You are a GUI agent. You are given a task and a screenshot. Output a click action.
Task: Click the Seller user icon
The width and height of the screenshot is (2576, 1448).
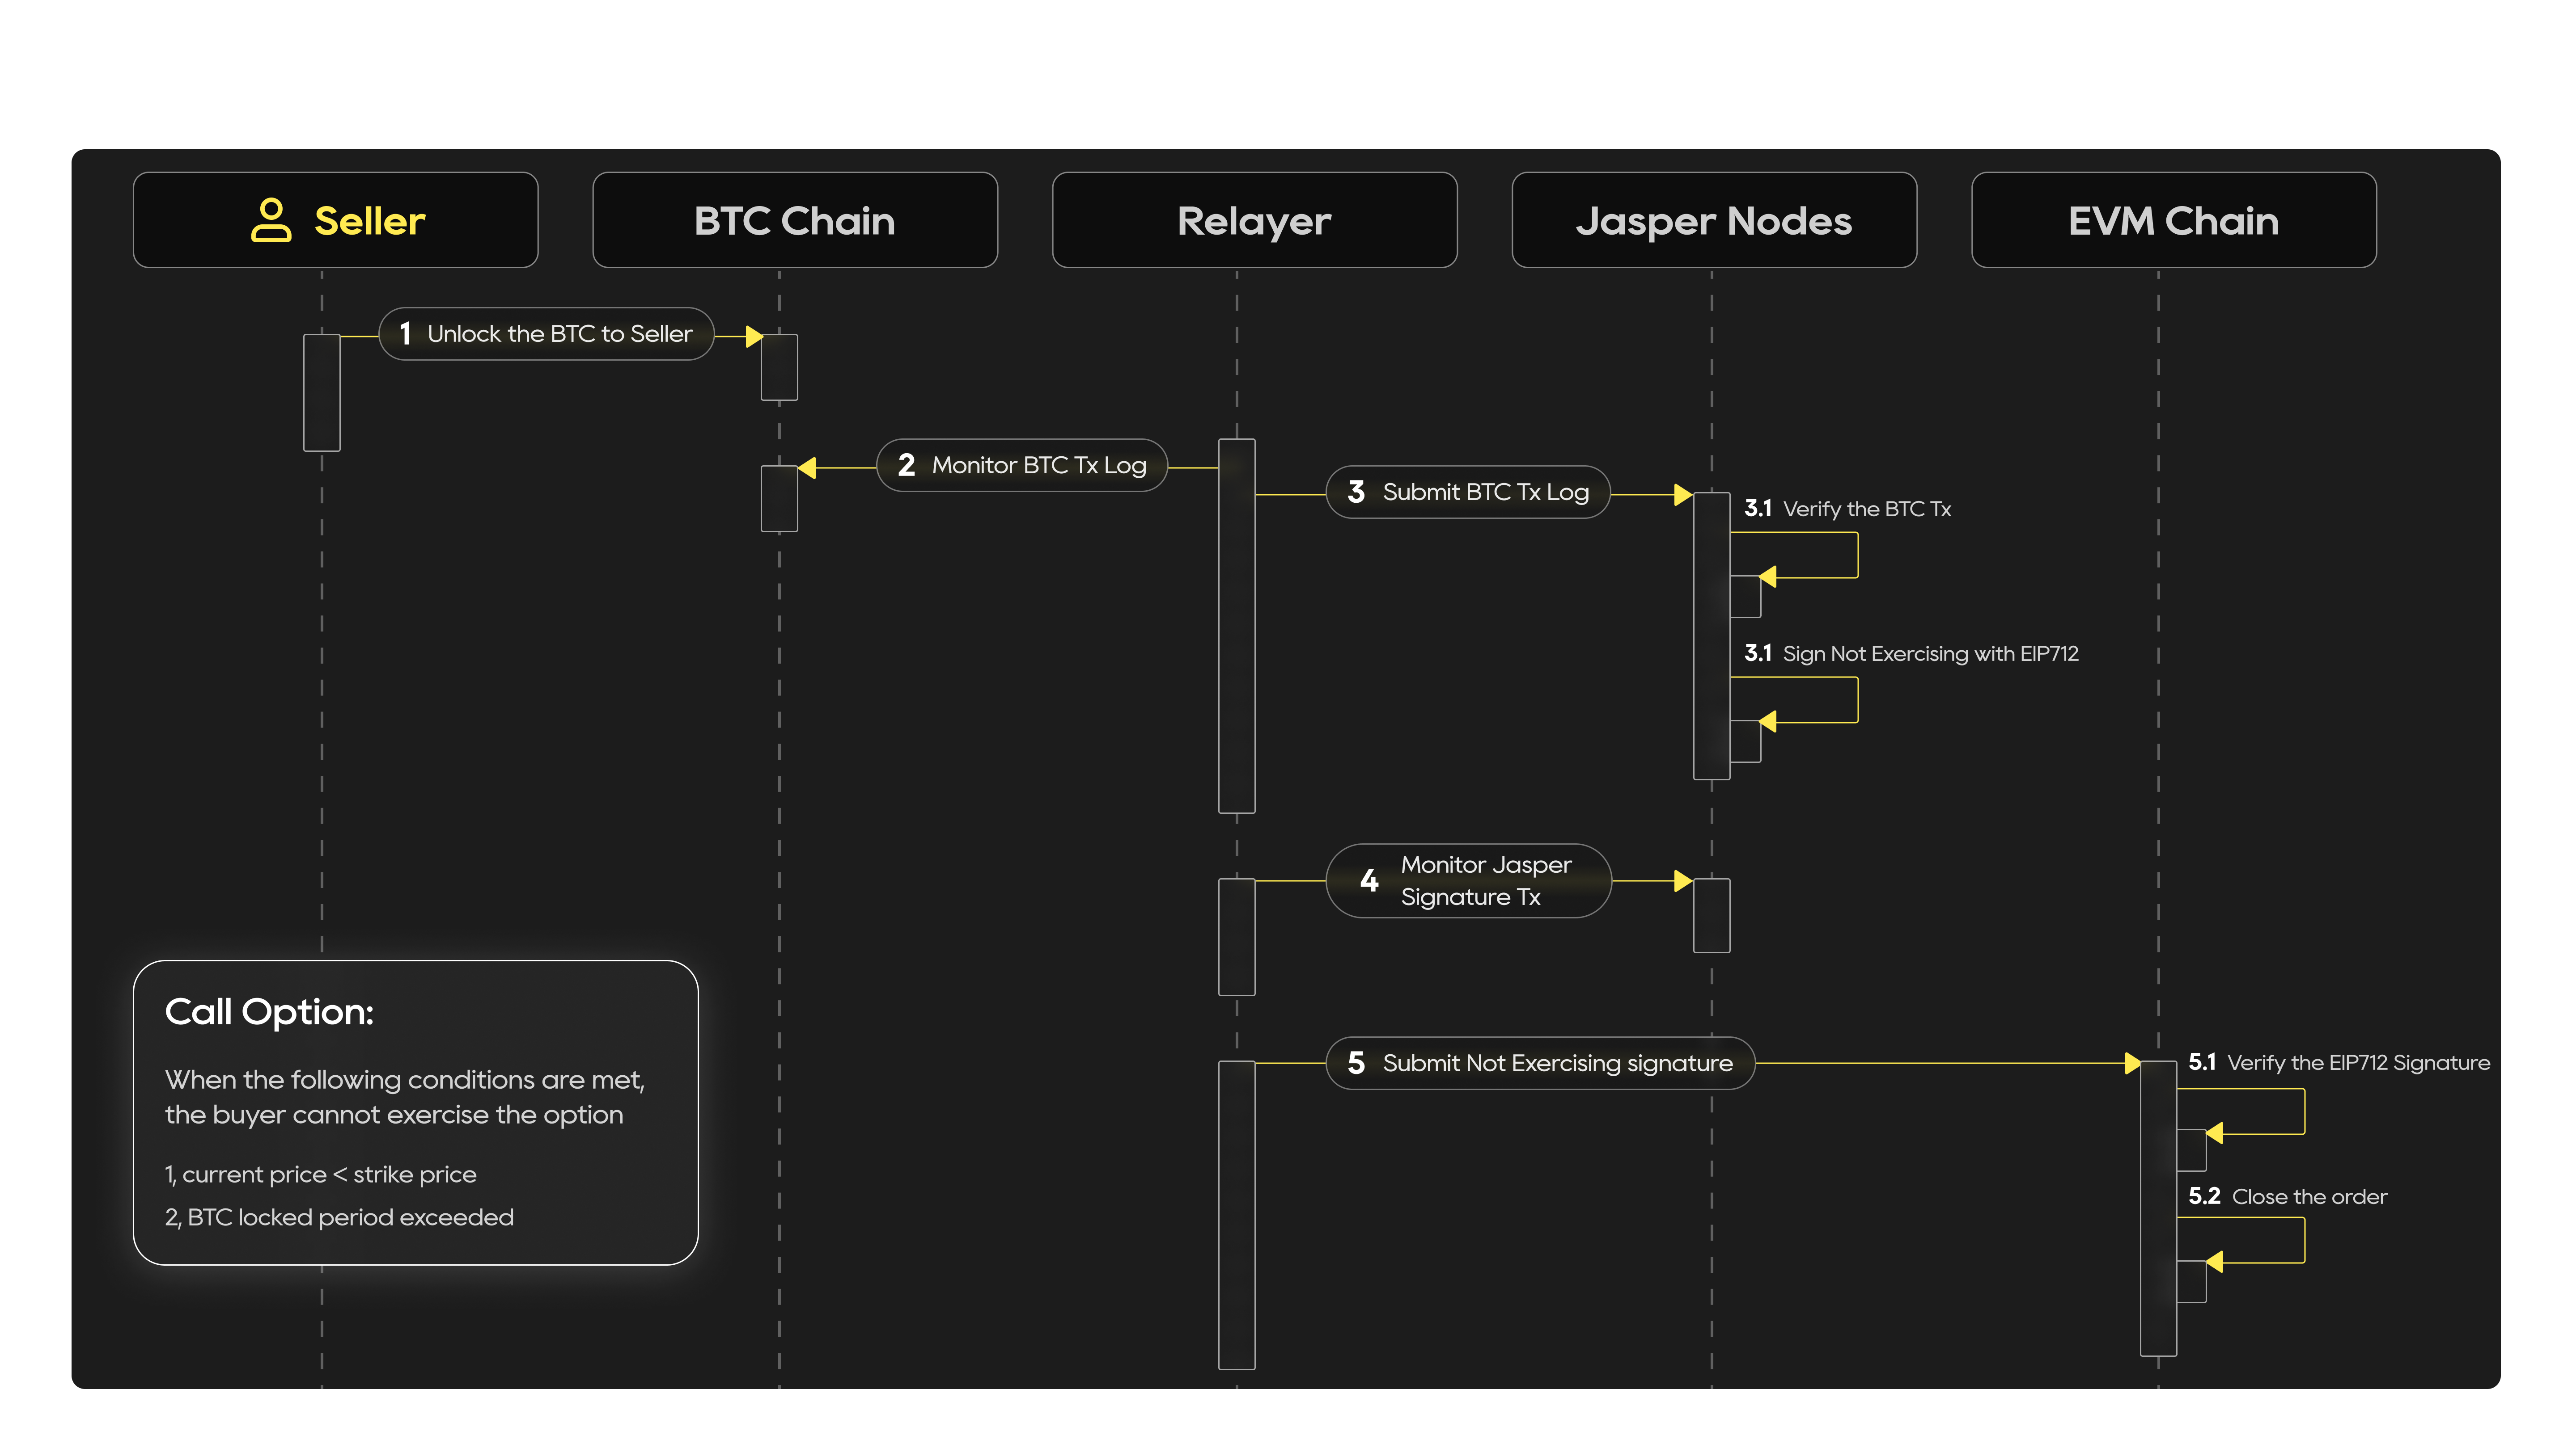(x=271, y=220)
